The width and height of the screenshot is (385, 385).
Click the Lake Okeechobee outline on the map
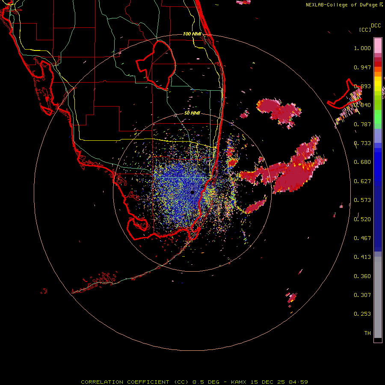(x=156, y=65)
